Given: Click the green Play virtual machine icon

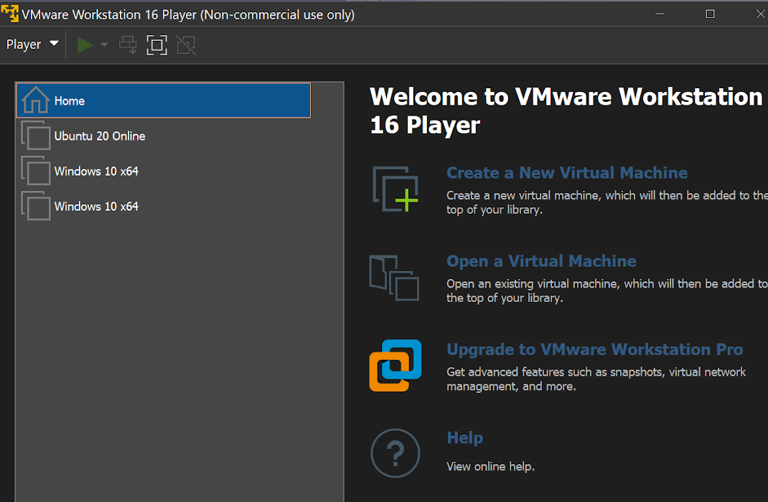Looking at the screenshot, I should tap(84, 44).
